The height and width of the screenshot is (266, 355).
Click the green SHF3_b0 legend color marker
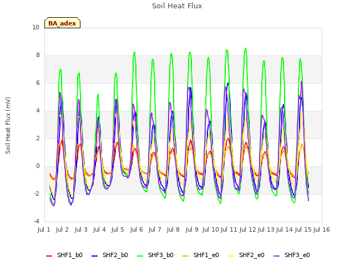[x=140, y=256]
